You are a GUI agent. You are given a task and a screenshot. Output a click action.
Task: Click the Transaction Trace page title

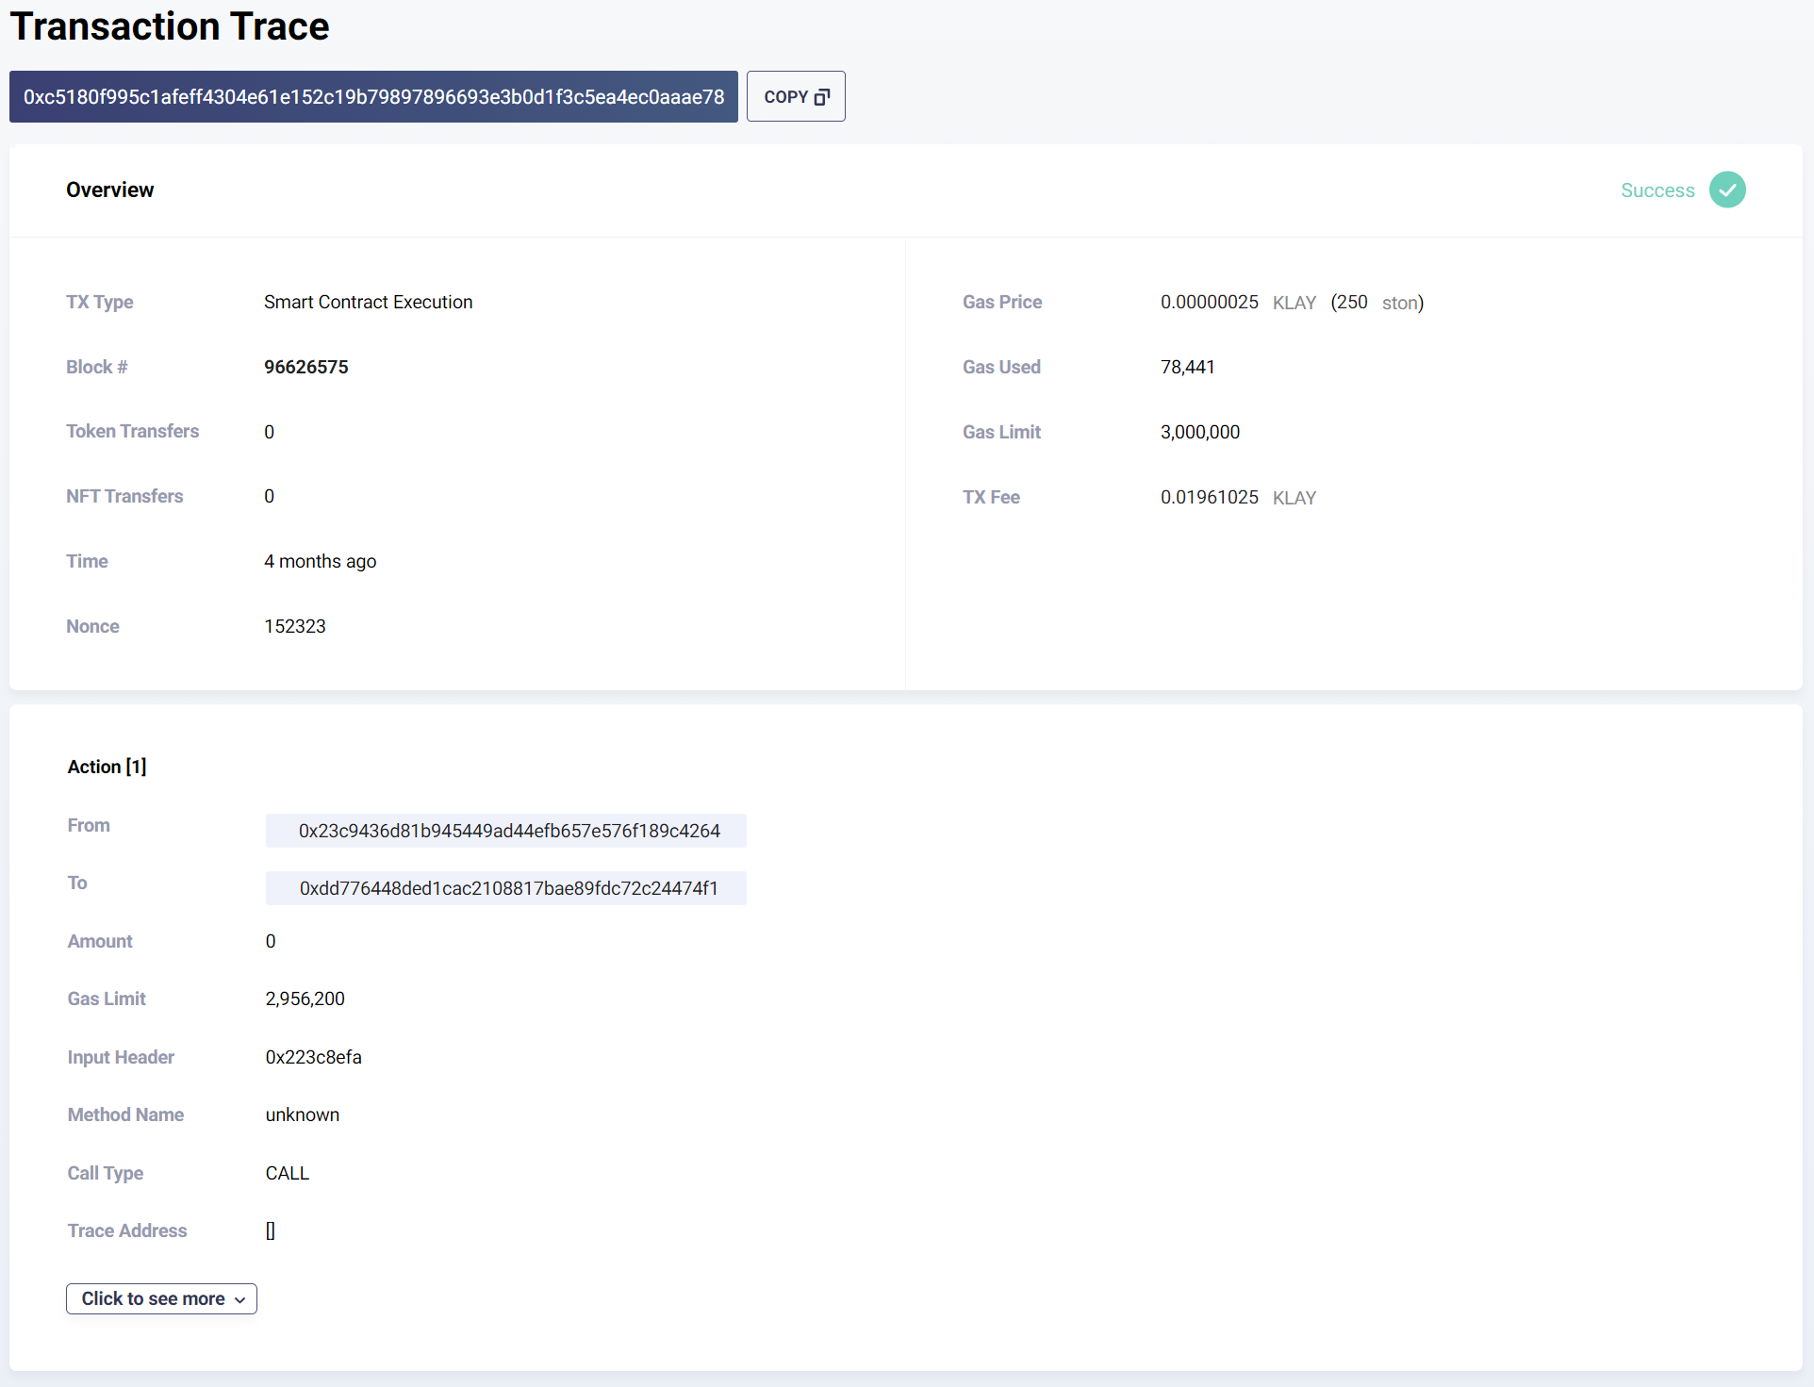coord(170,26)
